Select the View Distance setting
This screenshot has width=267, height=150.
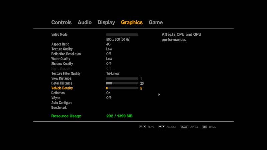pyautogui.click(x=61, y=78)
